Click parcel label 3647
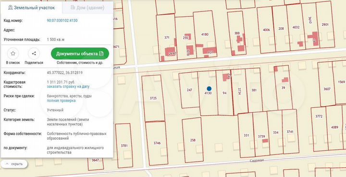The image size is (346, 177). click(95, 160)
